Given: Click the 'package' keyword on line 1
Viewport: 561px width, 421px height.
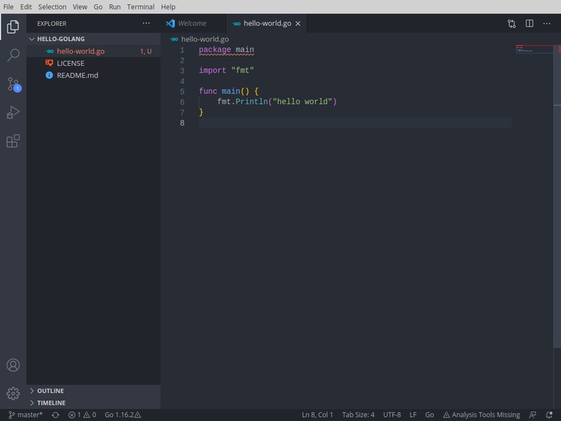Looking at the screenshot, I should (215, 50).
